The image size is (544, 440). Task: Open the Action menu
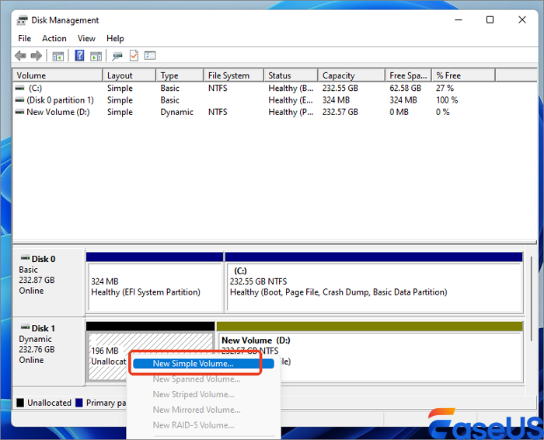coord(54,39)
